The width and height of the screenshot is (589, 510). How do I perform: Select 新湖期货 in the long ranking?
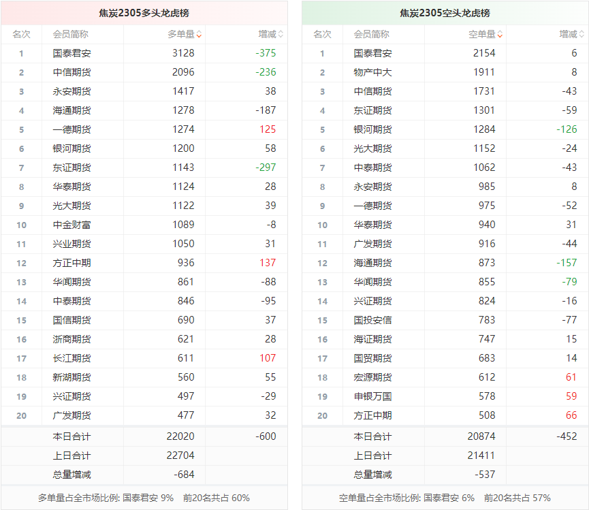pyautogui.click(x=71, y=377)
